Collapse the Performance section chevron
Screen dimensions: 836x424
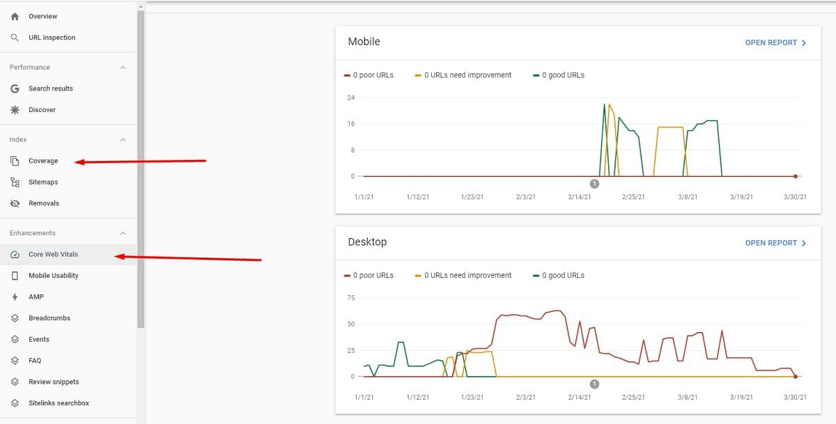coord(123,68)
